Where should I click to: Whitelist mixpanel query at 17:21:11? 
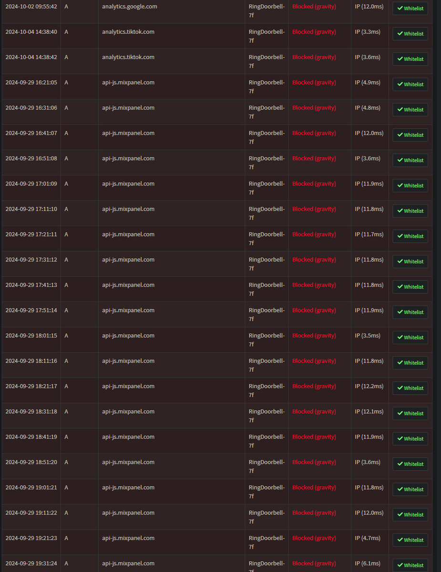click(x=410, y=236)
